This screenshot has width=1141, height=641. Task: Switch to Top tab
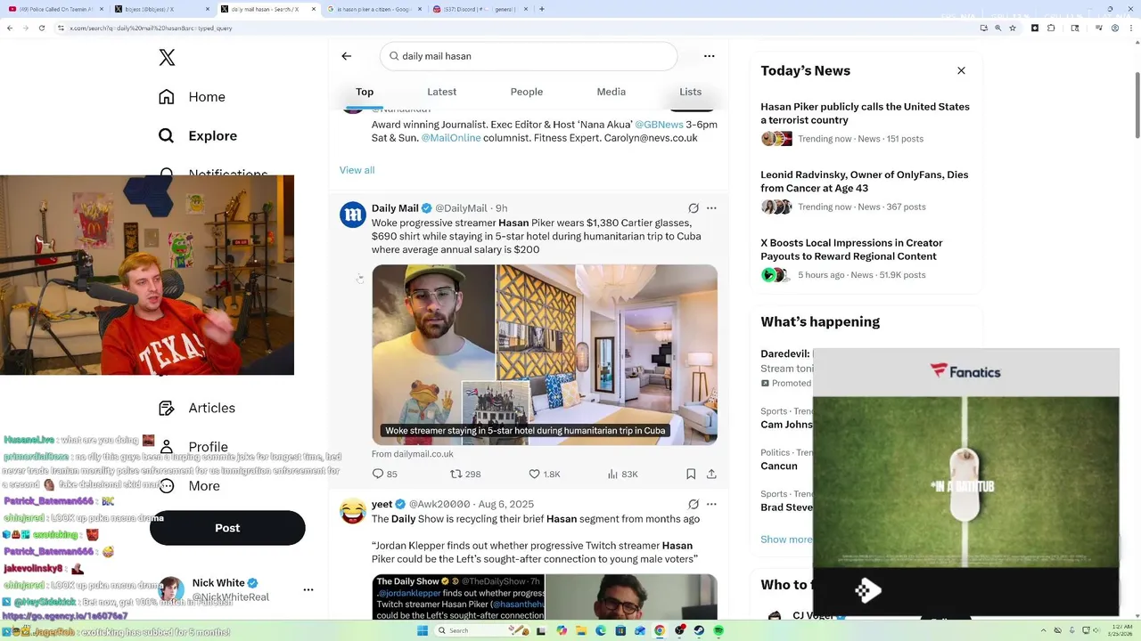tap(365, 92)
